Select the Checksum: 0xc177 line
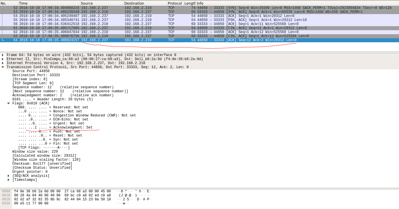 click(42, 164)
